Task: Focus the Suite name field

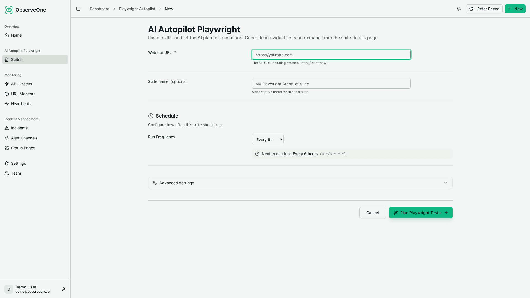Action: pos(331,84)
